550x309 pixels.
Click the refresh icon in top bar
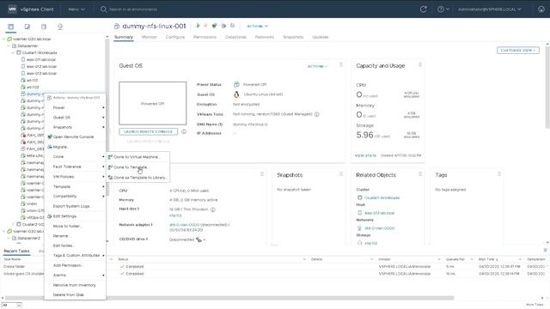point(424,9)
